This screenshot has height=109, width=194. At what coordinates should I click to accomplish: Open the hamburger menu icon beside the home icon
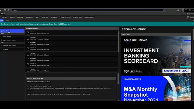(5, 10)
